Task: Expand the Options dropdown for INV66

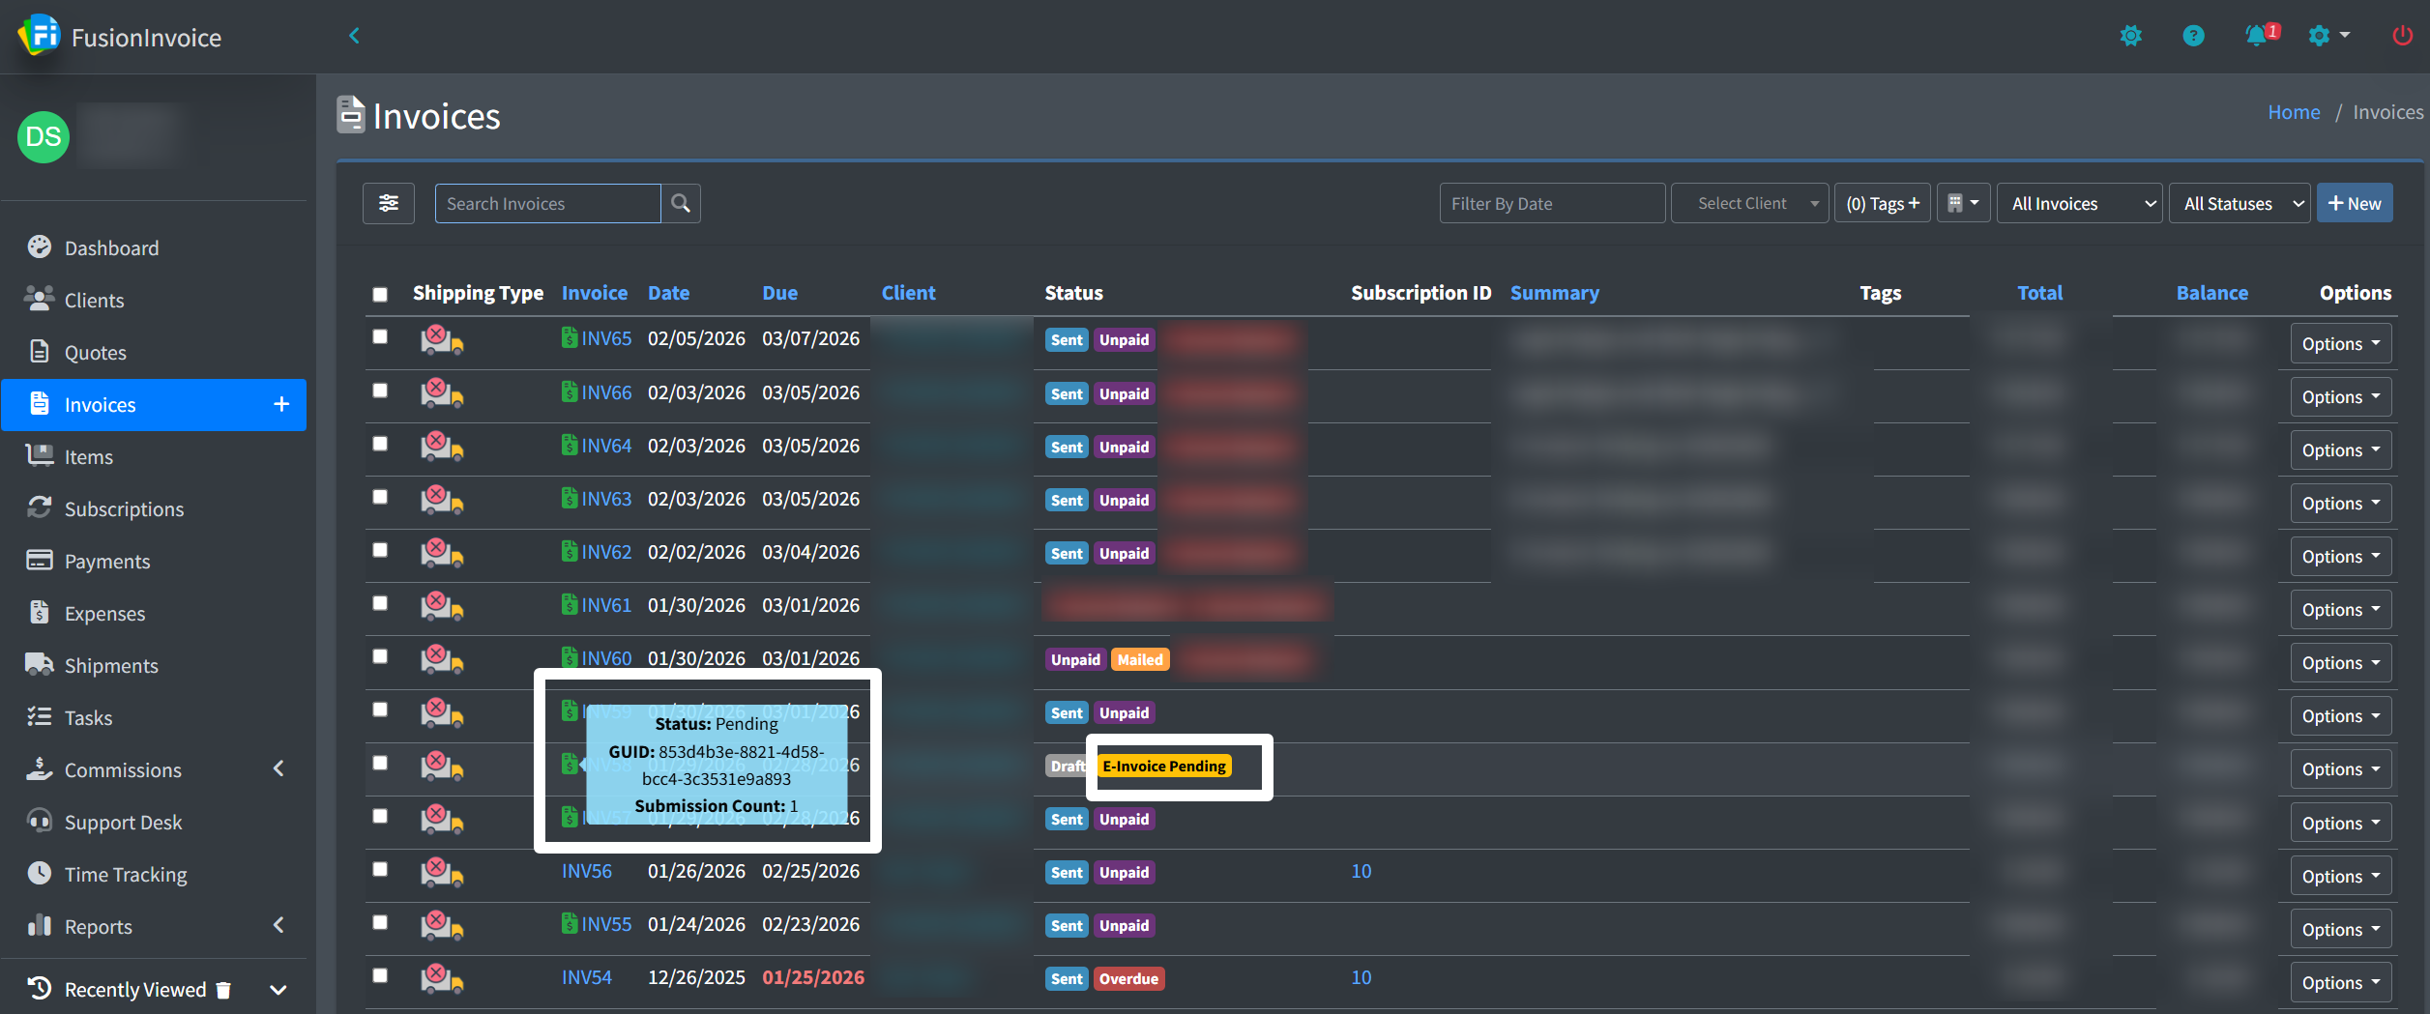Action: click(x=2340, y=397)
